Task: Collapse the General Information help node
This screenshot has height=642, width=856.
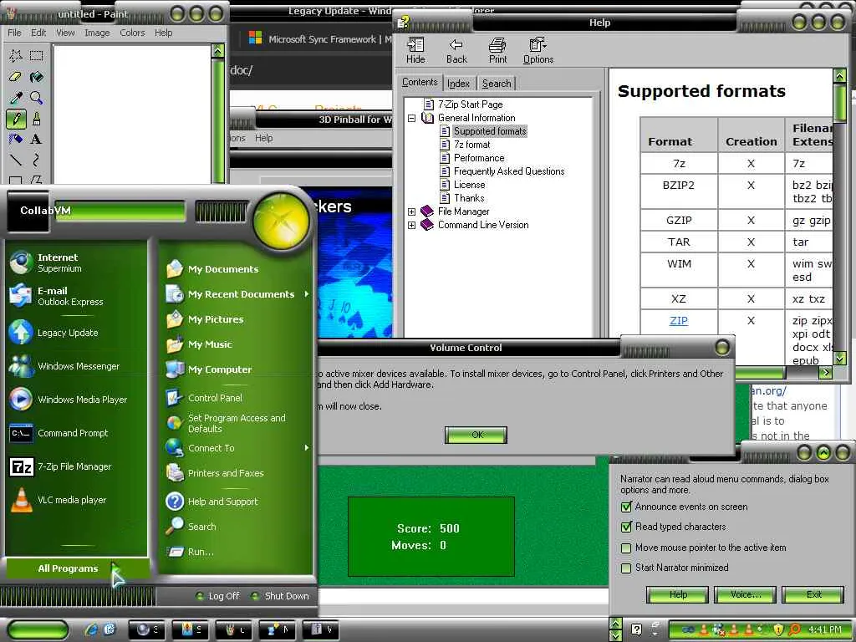Action: click(x=411, y=118)
